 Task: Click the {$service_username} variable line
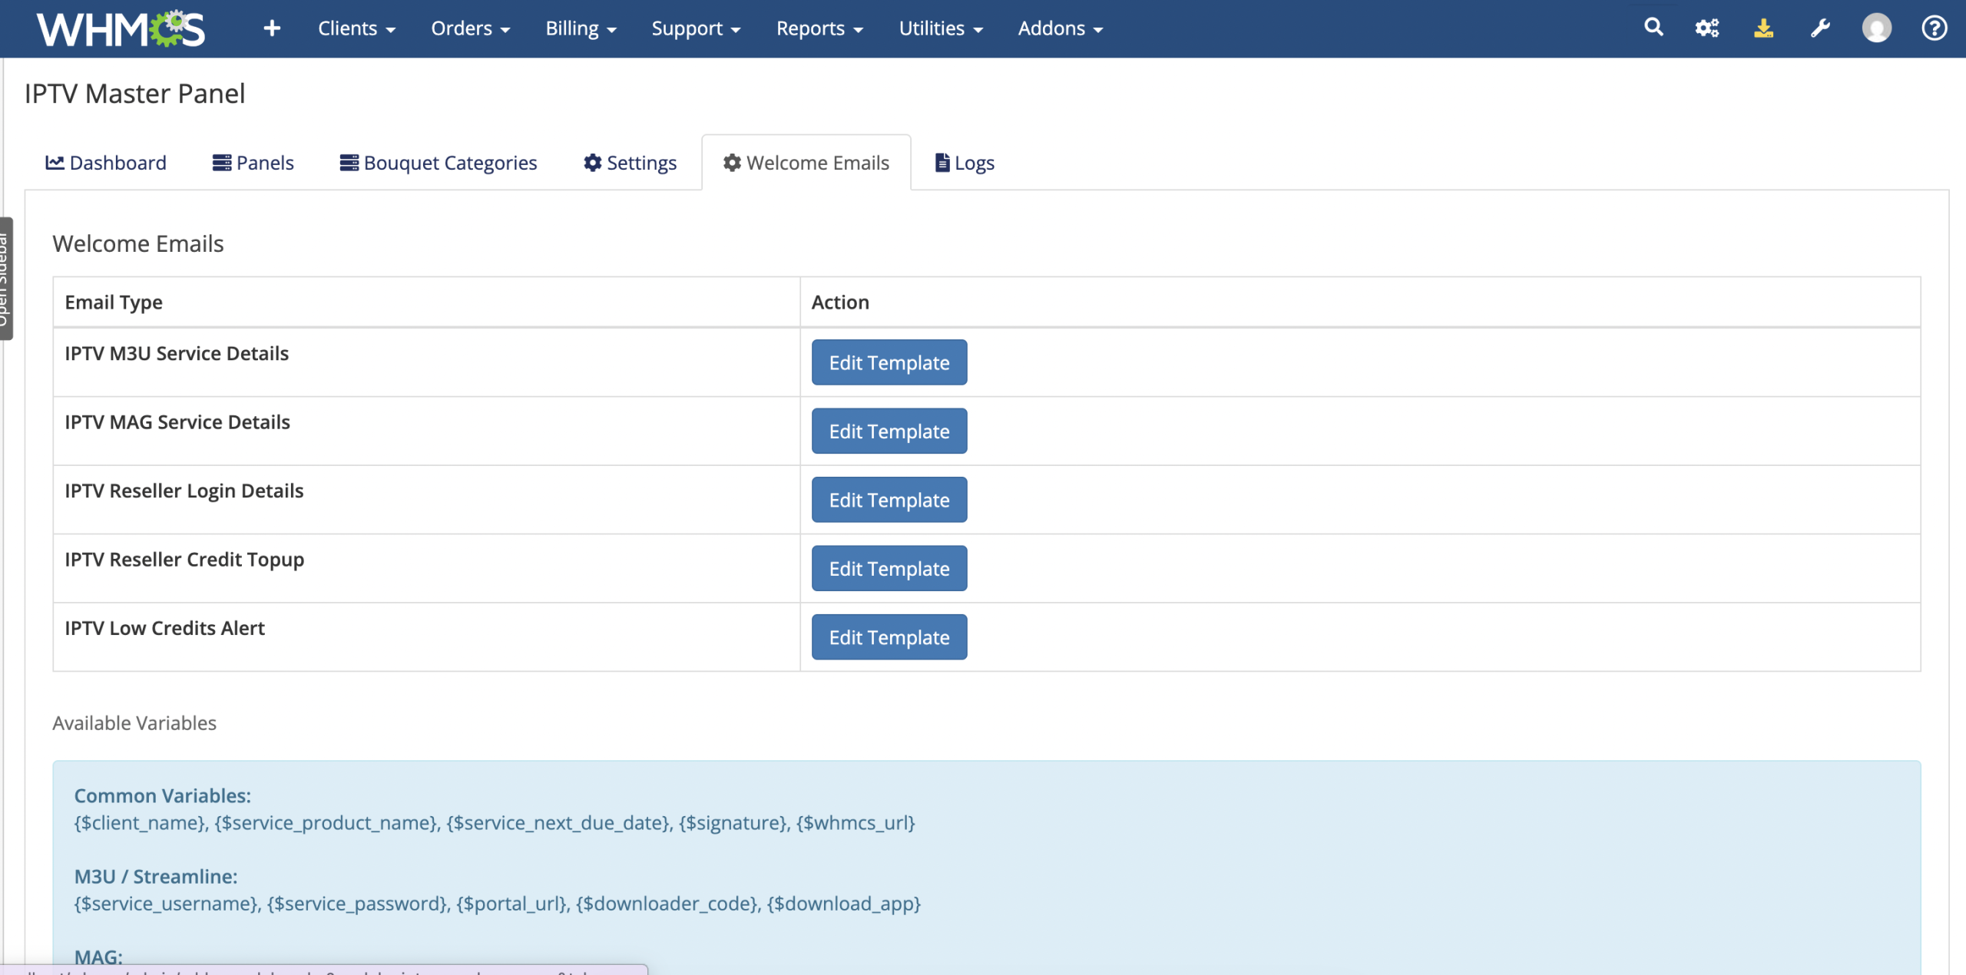click(497, 904)
